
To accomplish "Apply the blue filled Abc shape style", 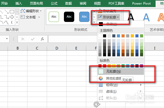I will coord(84,17).
